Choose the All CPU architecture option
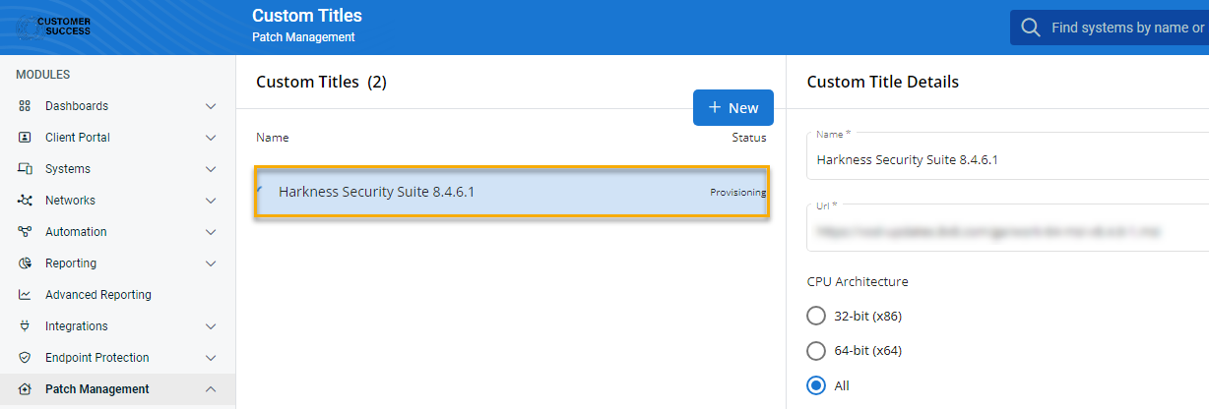Image resolution: width=1209 pixels, height=409 pixels. [x=816, y=385]
